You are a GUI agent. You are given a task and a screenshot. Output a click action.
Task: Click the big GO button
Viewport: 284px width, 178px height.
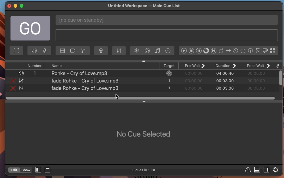[30, 28]
